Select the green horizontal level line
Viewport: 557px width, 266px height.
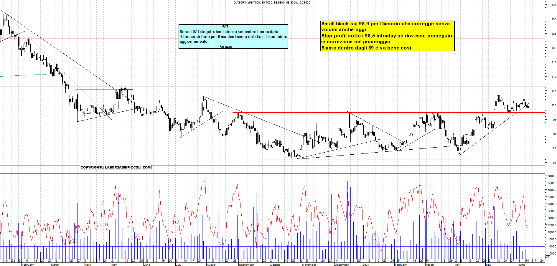(x=272, y=87)
